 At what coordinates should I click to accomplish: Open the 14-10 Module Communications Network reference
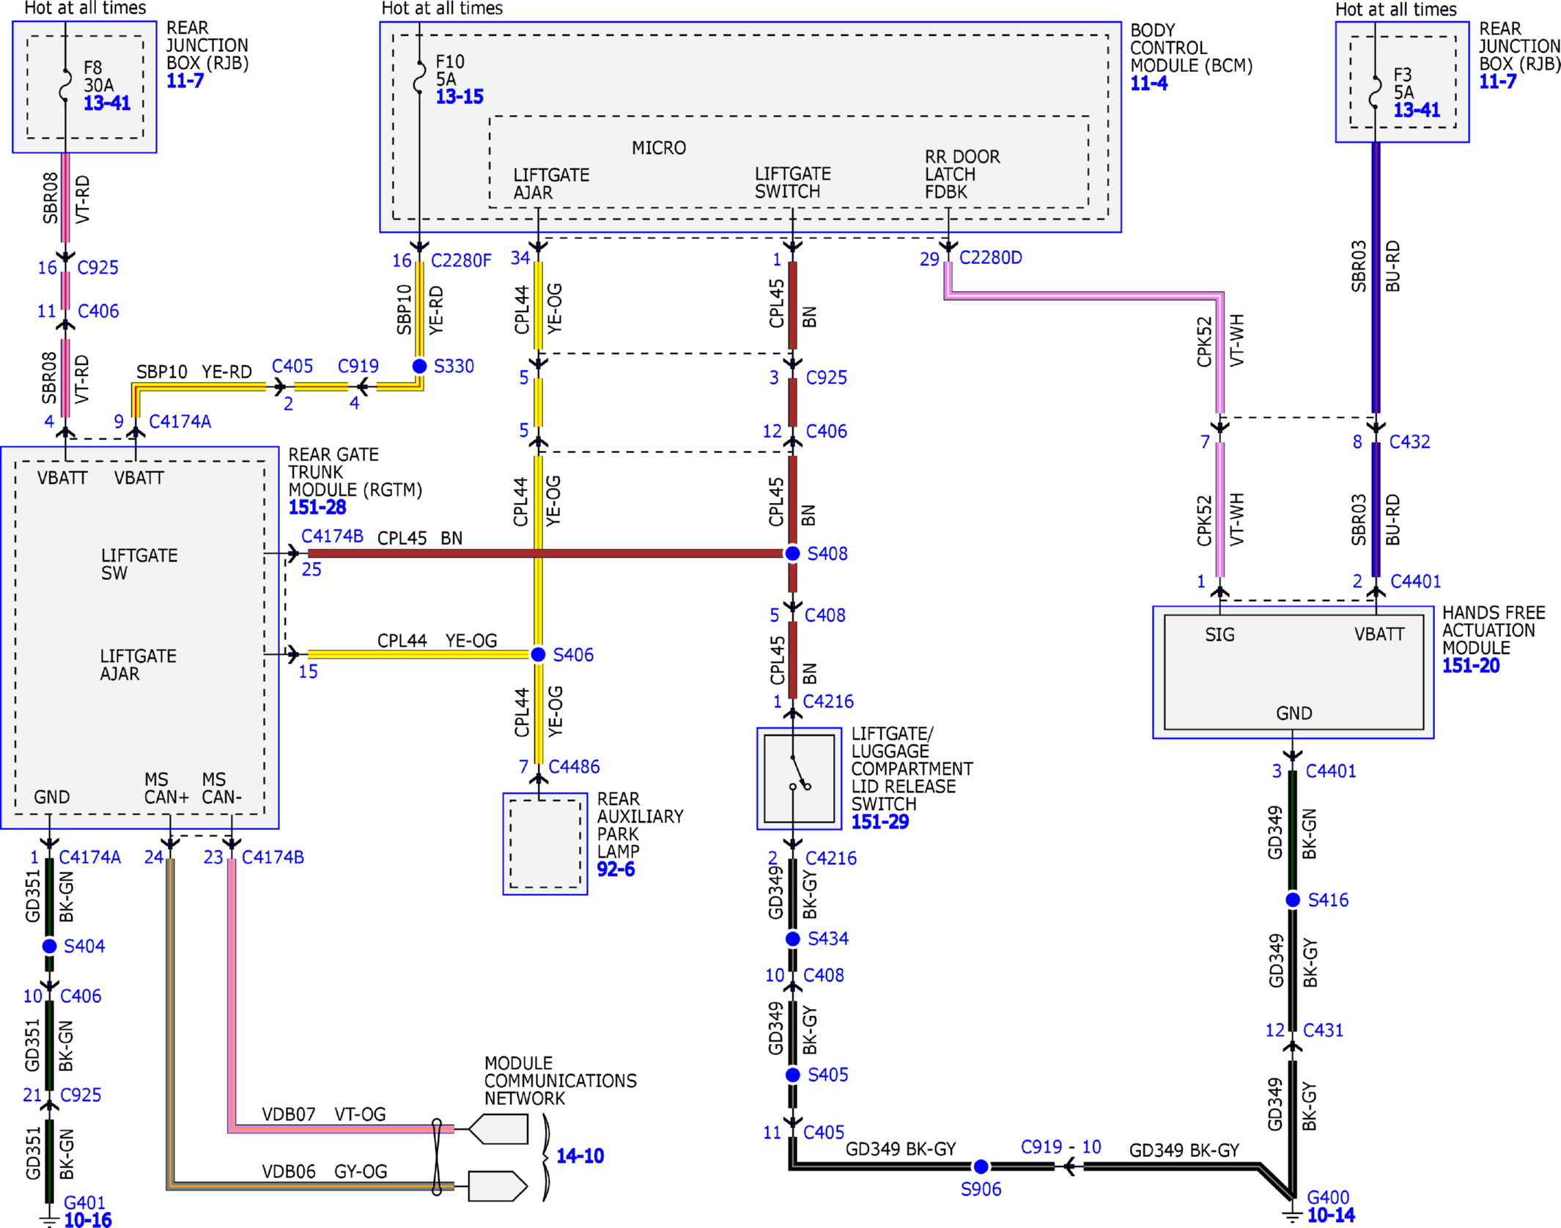580,1156
